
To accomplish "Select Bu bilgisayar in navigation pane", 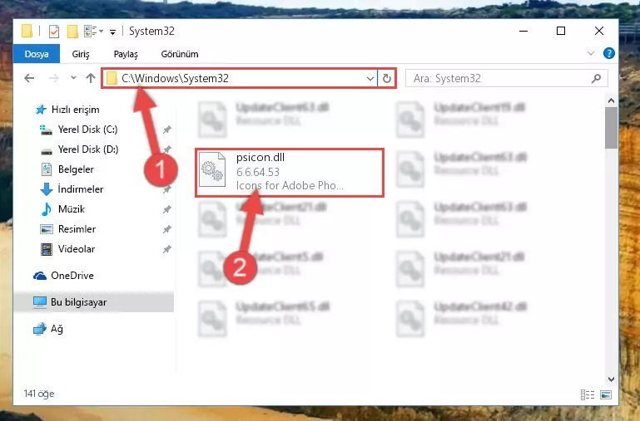I will point(93,302).
